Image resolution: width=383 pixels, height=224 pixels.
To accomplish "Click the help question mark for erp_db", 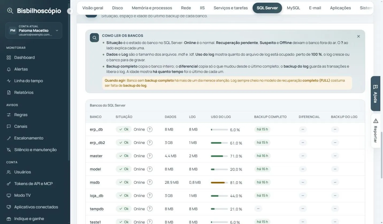I will pos(150,129).
